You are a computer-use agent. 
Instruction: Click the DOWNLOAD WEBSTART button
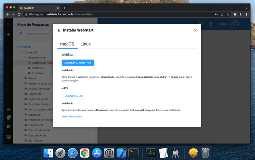78,63
